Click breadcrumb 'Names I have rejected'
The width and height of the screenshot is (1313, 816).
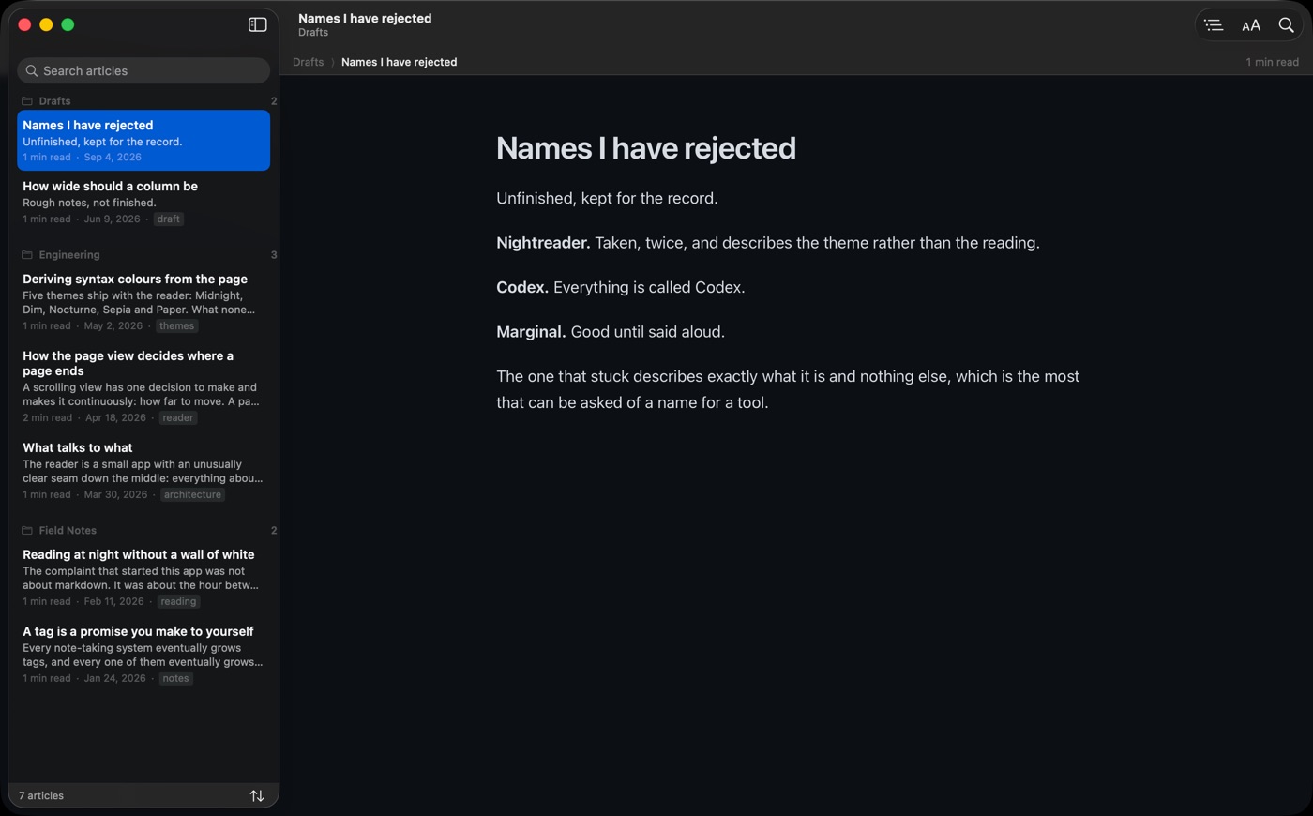pos(399,62)
